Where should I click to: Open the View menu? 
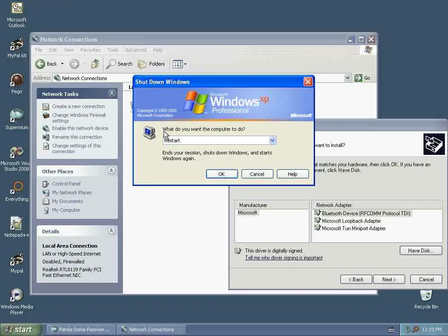(x=69, y=50)
